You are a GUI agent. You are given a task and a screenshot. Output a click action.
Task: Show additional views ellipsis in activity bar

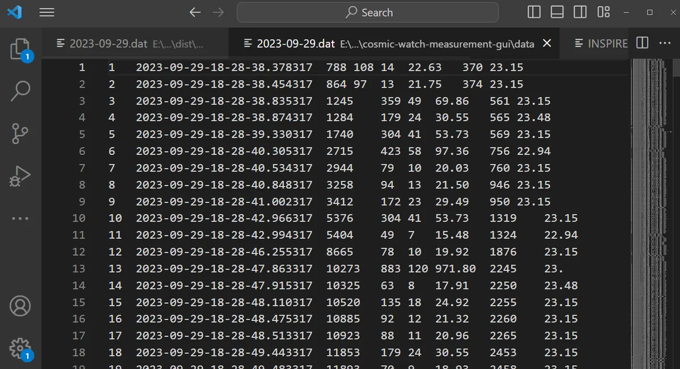pyautogui.click(x=20, y=218)
